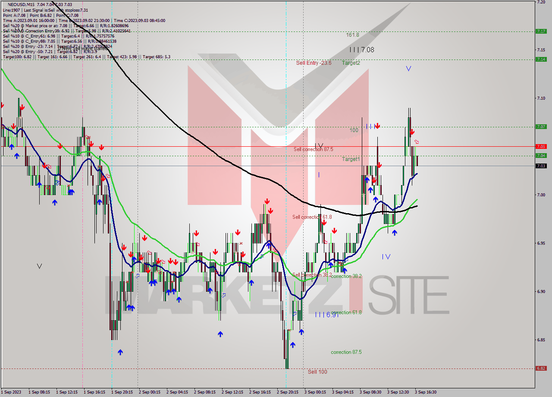Select the green 'correction 87.5' label
The height and width of the screenshot is (397, 552).
tap(346, 352)
